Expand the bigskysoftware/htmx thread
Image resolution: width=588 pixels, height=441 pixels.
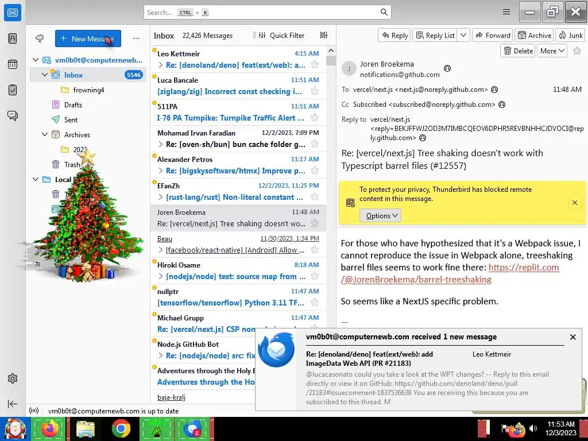[x=161, y=171]
